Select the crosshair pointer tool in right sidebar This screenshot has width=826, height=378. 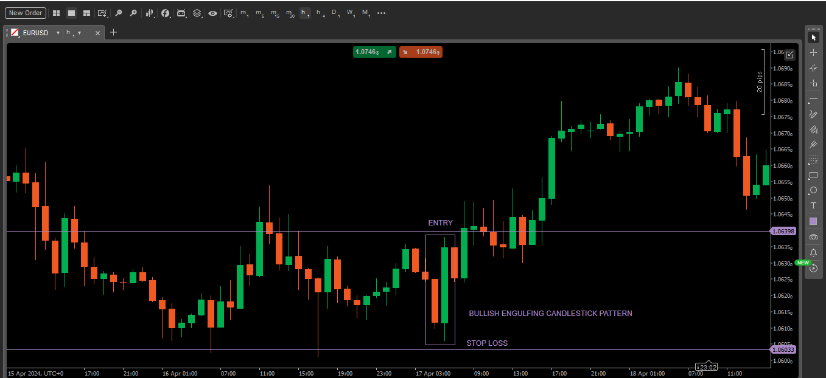coord(813,53)
